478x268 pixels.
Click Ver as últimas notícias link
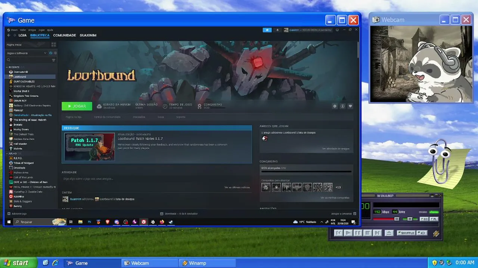[237, 187]
